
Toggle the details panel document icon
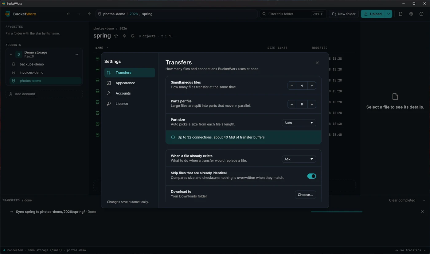click(401, 14)
